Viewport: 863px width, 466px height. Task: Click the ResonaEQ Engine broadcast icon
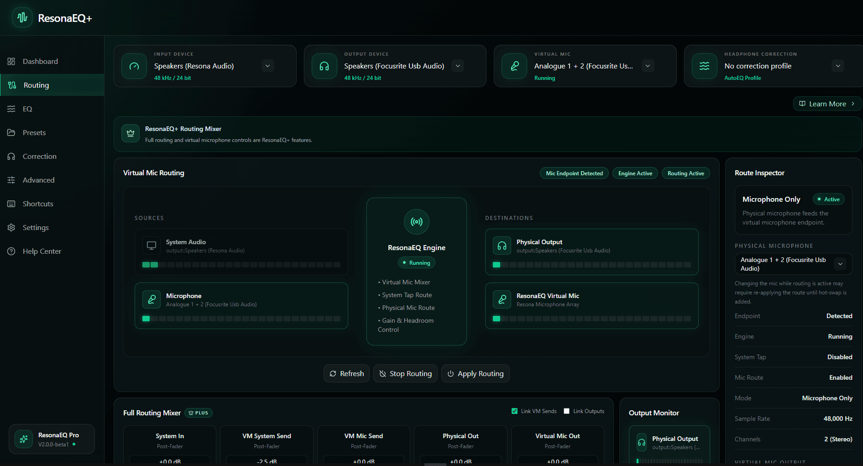[417, 222]
